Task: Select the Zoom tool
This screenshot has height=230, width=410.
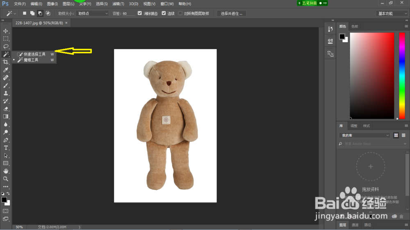Action: tap(5, 179)
